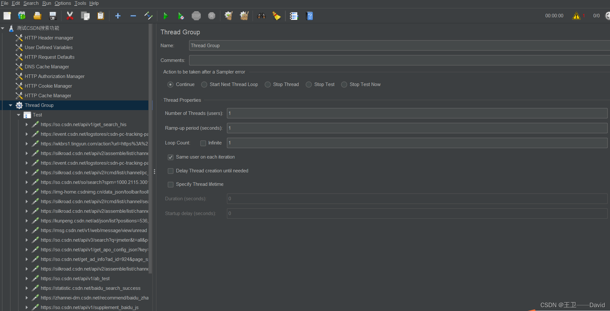Click the Toggle enable/disable toolbar icon
This screenshot has width=610, height=311.
[x=148, y=16]
